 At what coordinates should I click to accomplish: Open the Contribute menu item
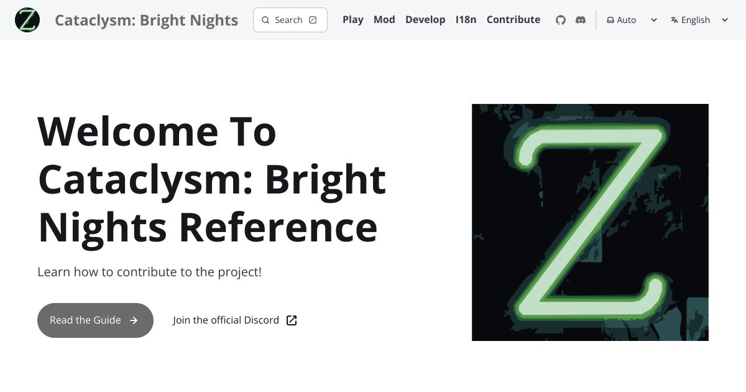pyautogui.click(x=513, y=20)
